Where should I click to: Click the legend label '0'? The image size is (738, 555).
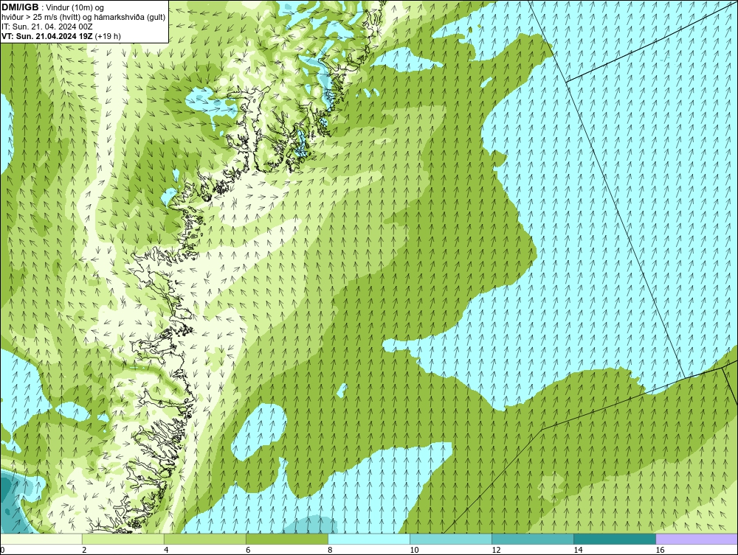2,550
